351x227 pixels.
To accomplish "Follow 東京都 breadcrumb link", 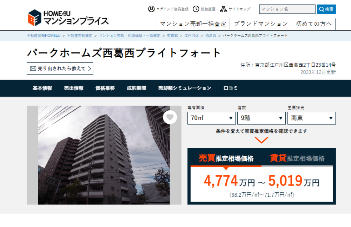I will 172,35.
